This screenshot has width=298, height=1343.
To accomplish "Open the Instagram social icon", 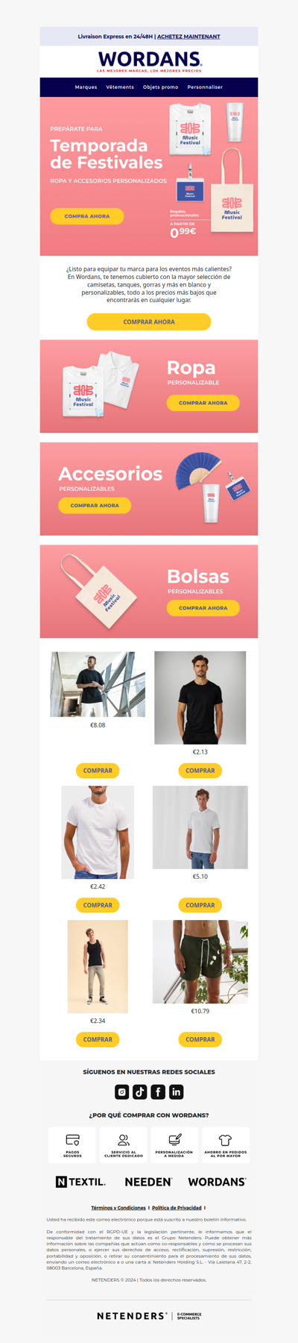I will coord(122,1092).
